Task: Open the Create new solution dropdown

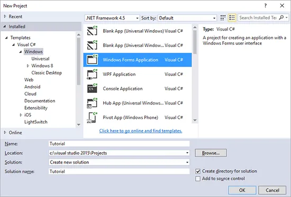Action: click(x=119, y=162)
